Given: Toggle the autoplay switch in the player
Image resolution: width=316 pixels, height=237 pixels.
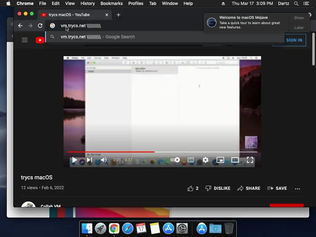Looking at the screenshot, I should (175, 160).
